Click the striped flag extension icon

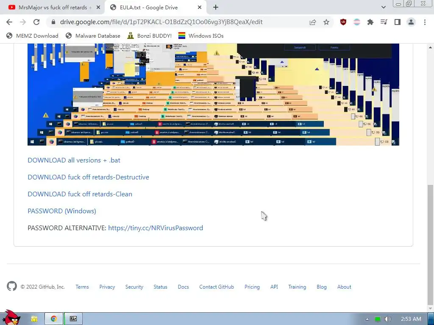357,22
